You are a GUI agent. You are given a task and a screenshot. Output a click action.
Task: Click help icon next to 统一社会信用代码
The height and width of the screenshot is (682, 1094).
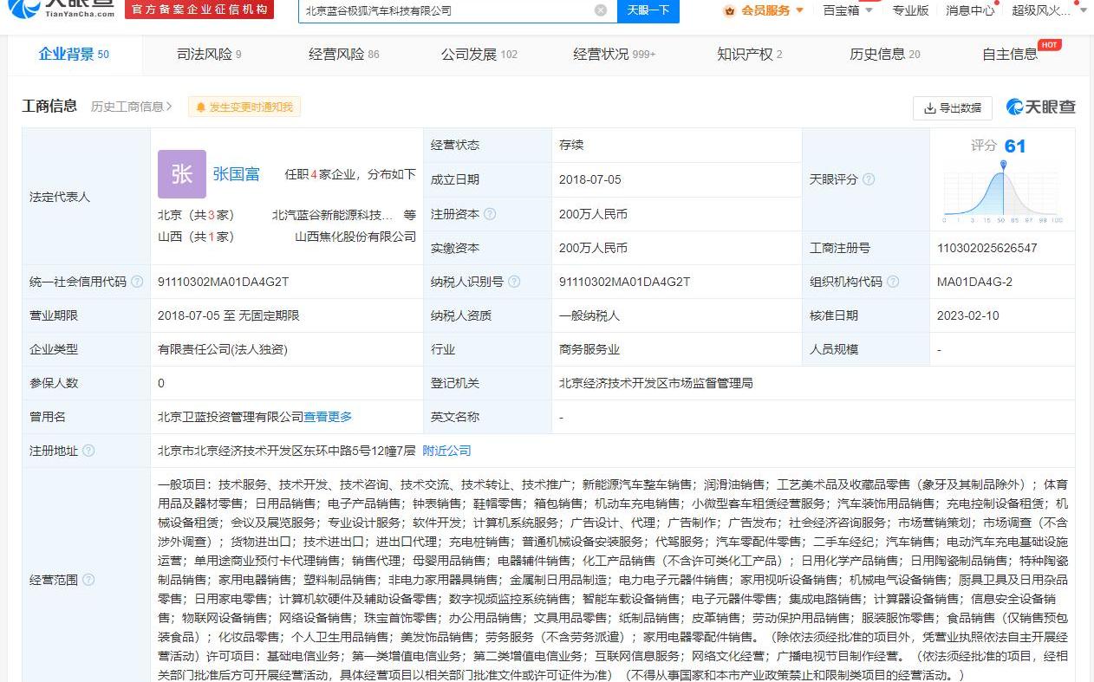pos(137,282)
